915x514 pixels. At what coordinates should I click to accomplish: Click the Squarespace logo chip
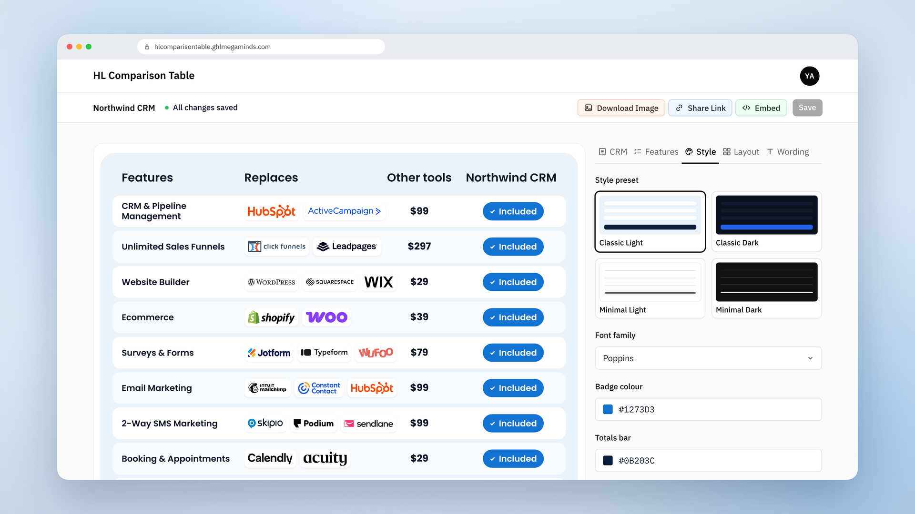[x=330, y=282]
